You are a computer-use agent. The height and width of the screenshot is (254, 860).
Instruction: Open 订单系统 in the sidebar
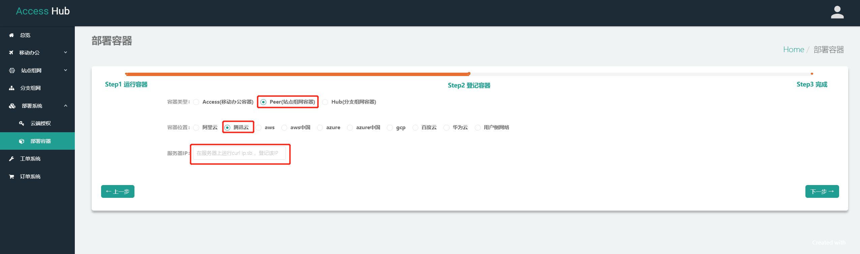37,176
